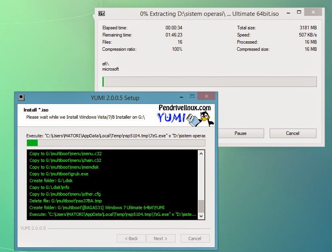Cancel the YUMI Setup install
Image resolution: width=332 pixels, height=252 pixels.
195,239
